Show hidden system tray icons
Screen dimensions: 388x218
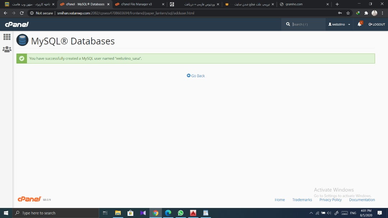pyautogui.click(x=311, y=213)
